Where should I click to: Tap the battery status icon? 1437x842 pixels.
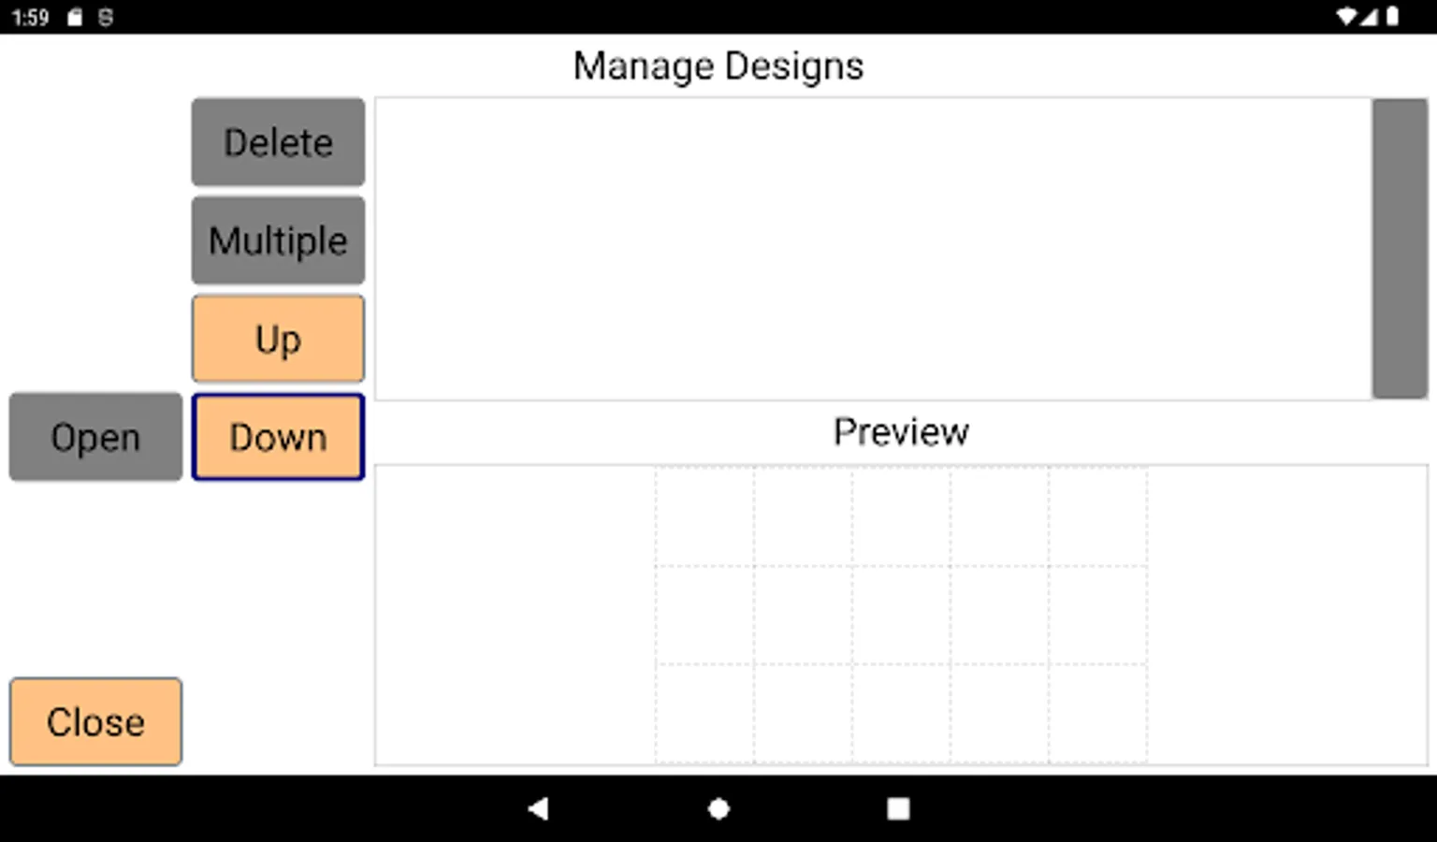(1392, 17)
